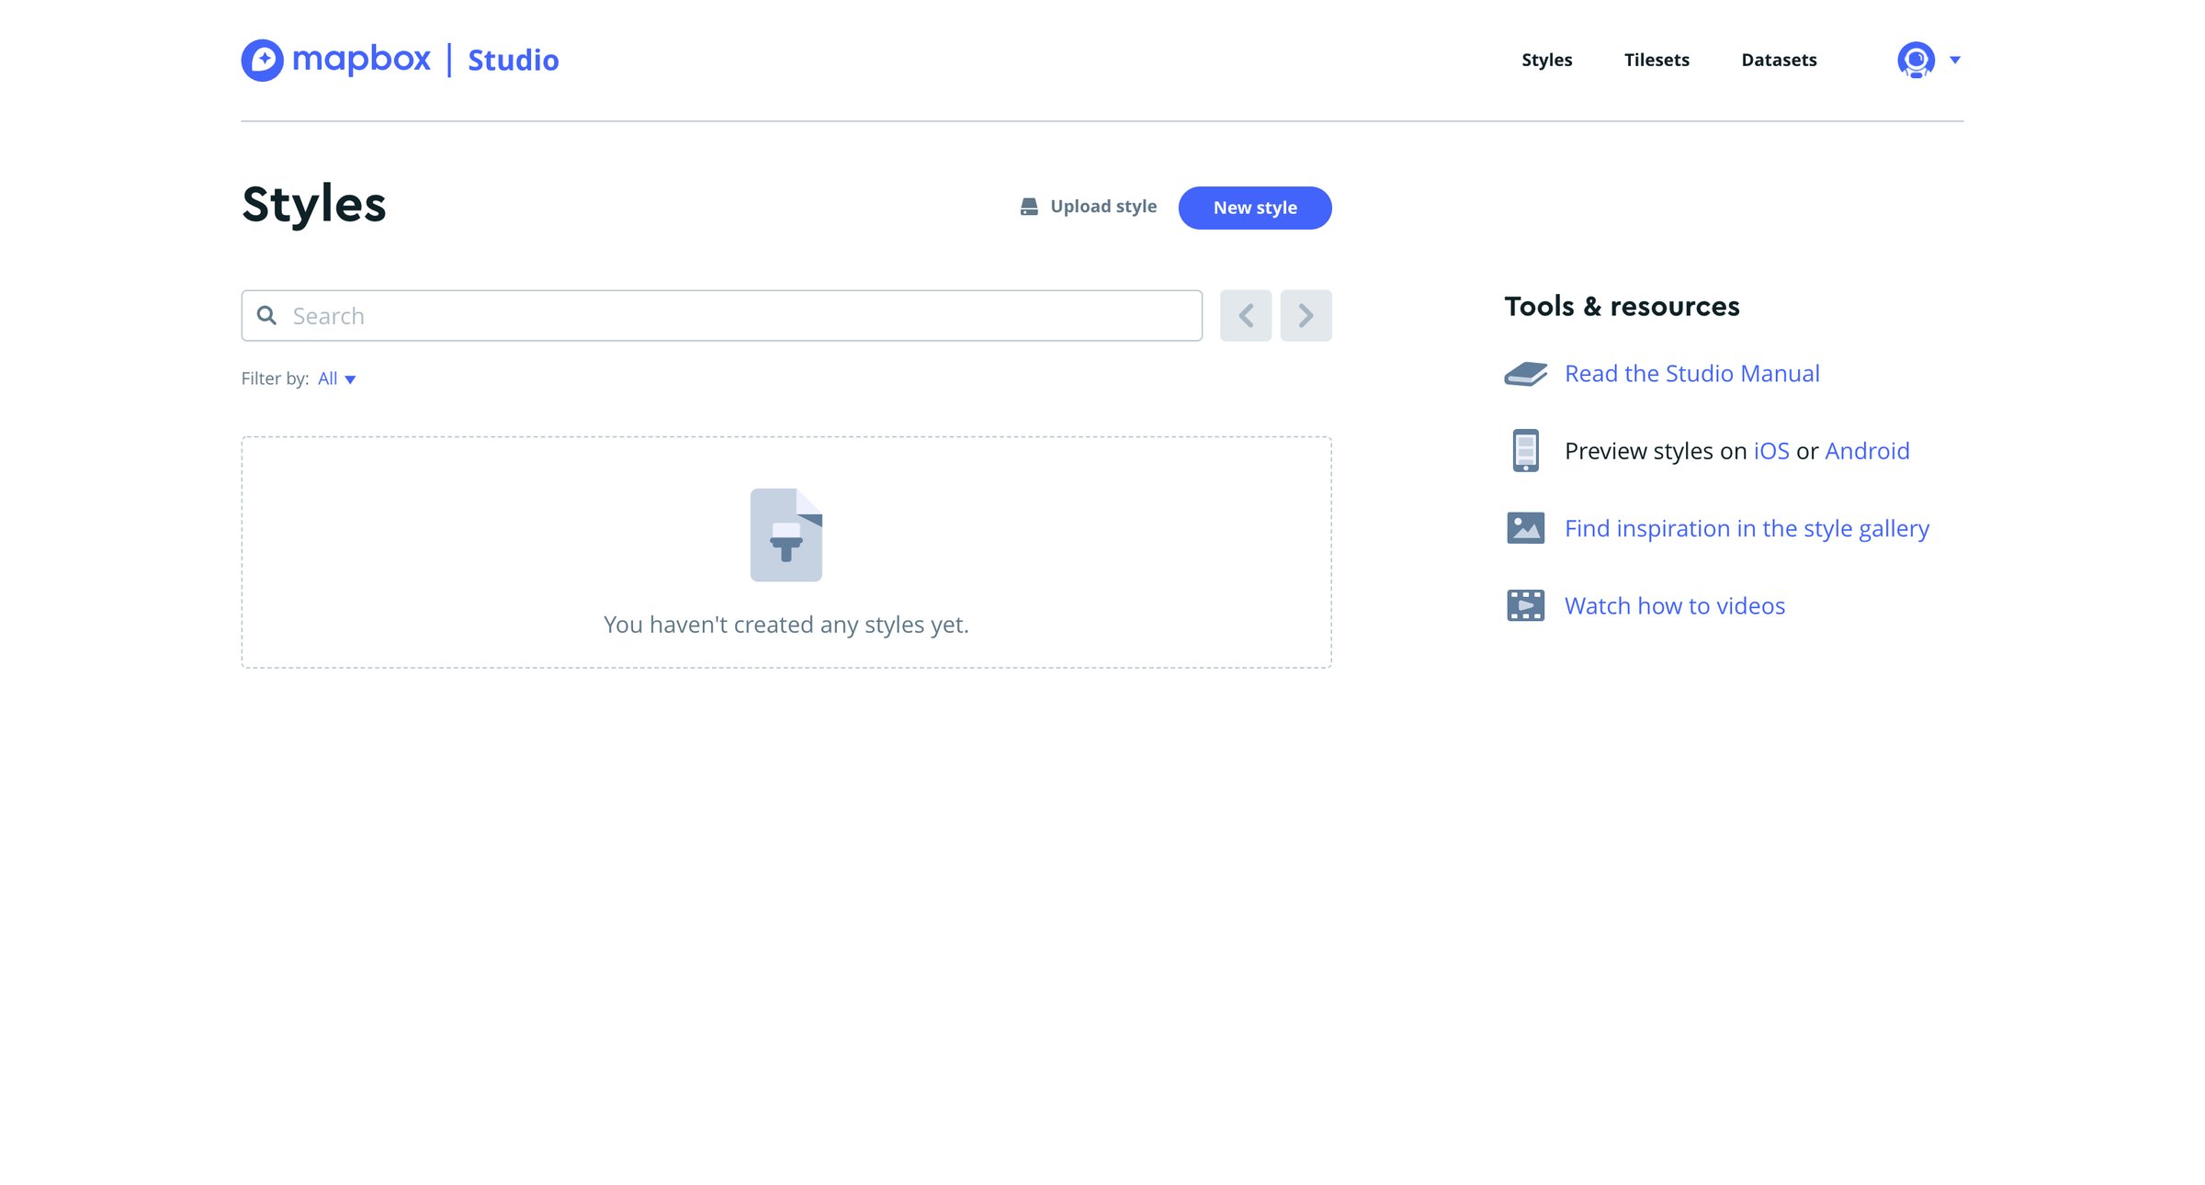Click the Mapbox logo icon
The image size is (2205, 1185).
click(x=263, y=60)
